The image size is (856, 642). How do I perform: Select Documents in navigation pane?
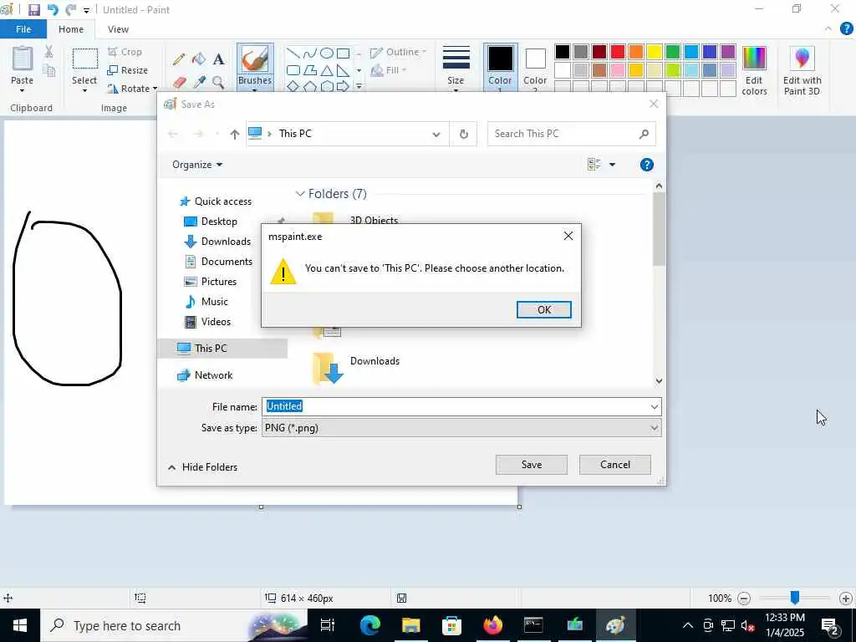[x=218, y=262]
